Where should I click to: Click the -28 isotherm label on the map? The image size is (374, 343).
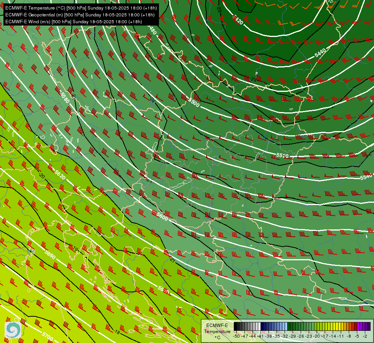(x=253, y=80)
